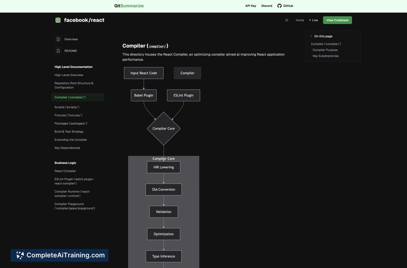The width and height of the screenshot is (407, 268).
Task: Open Extending the Compiler page
Action: point(70,140)
